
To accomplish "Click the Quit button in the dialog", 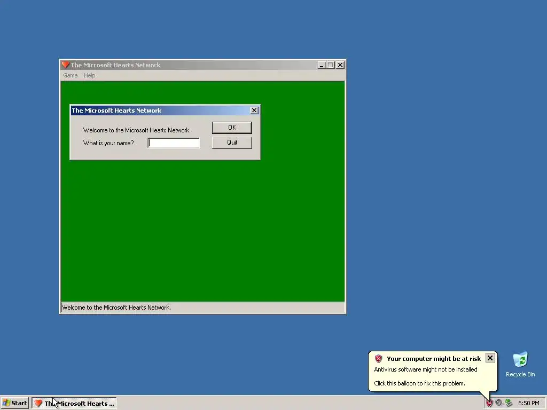I will click(232, 143).
